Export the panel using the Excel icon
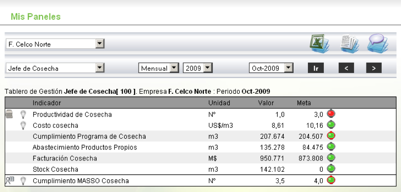The height and width of the screenshot is (192, 401). pos(319,43)
